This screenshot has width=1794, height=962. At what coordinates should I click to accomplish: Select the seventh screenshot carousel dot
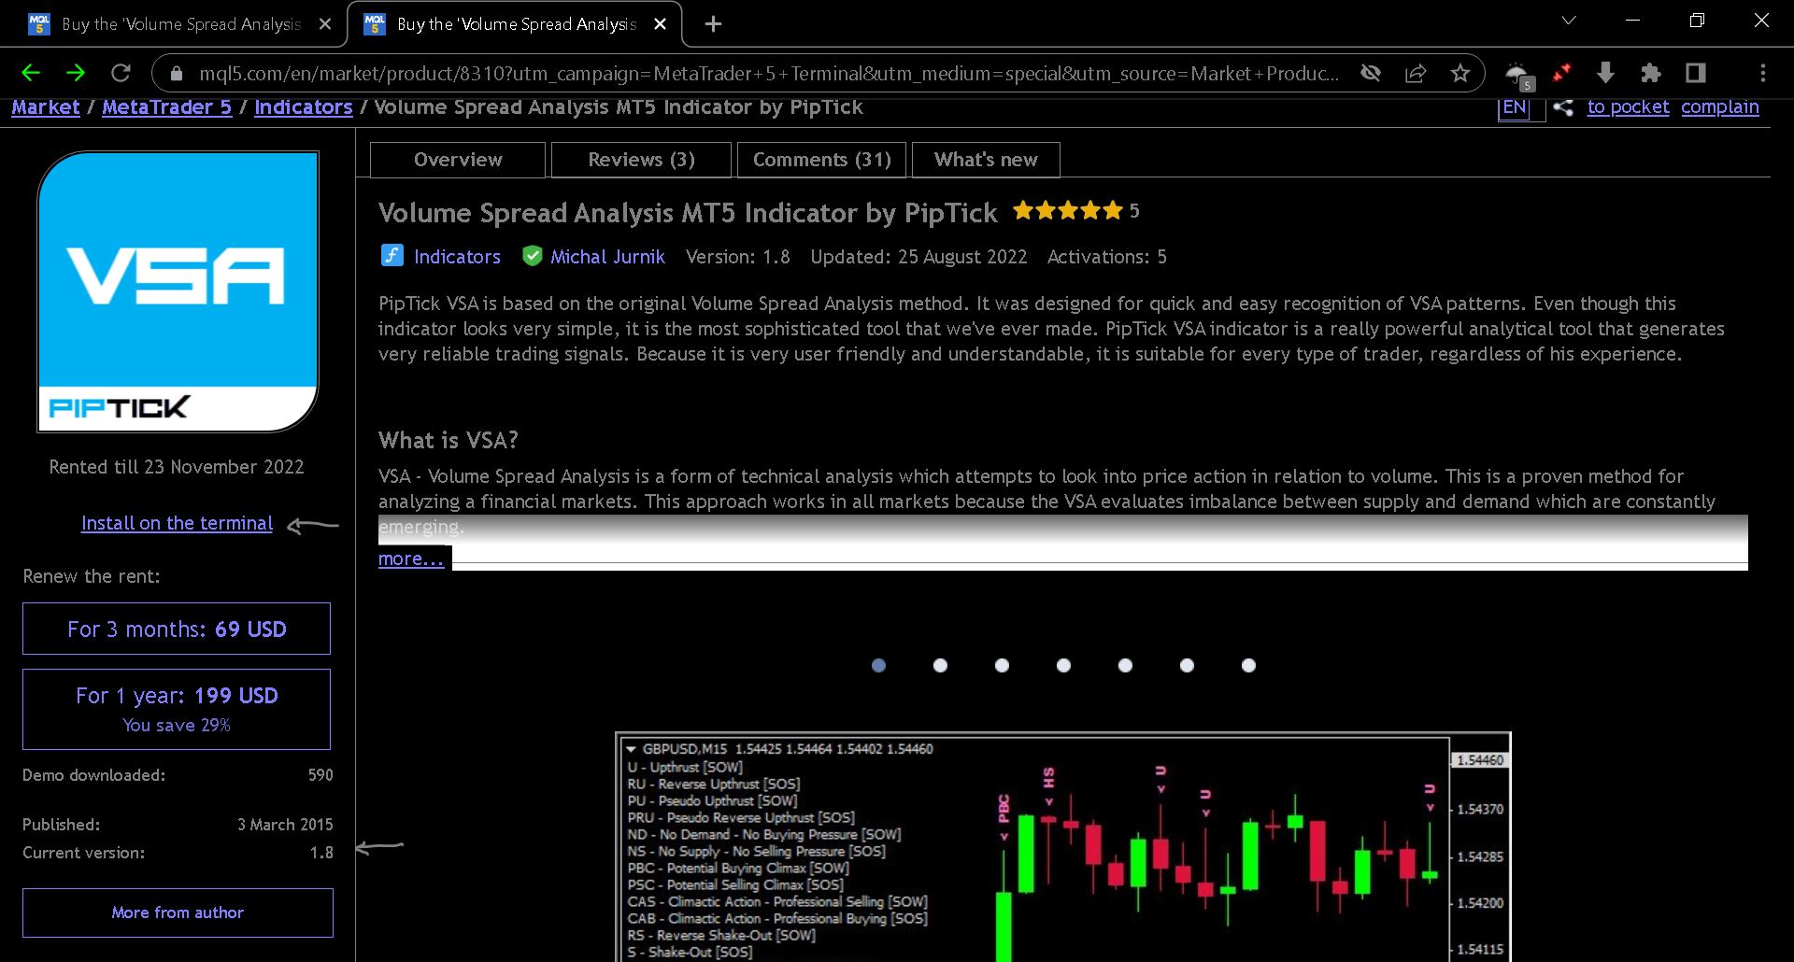click(x=1248, y=665)
